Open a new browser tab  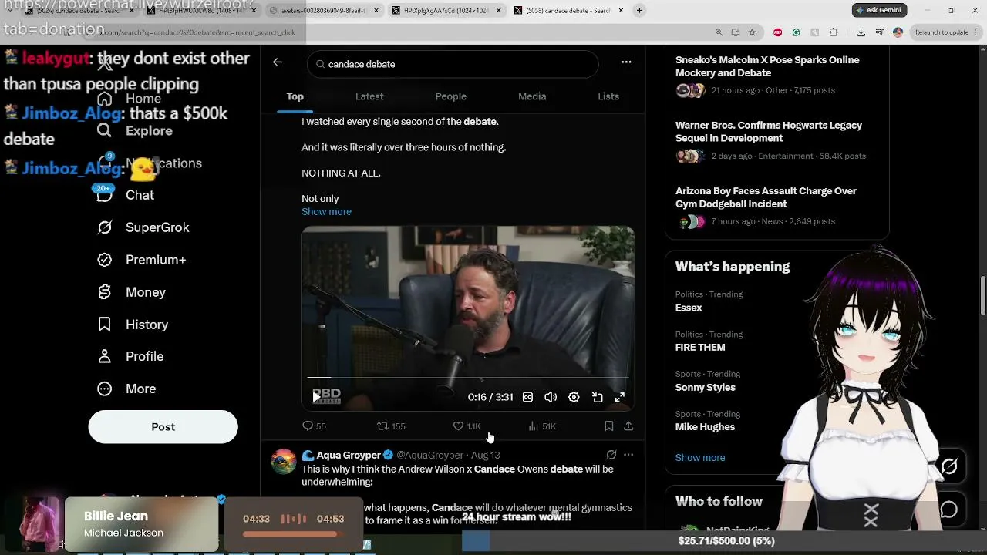(x=639, y=10)
